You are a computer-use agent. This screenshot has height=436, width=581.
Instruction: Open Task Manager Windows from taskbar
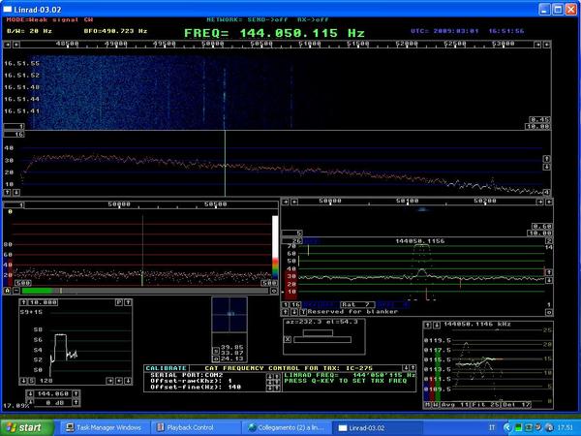point(107,426)
